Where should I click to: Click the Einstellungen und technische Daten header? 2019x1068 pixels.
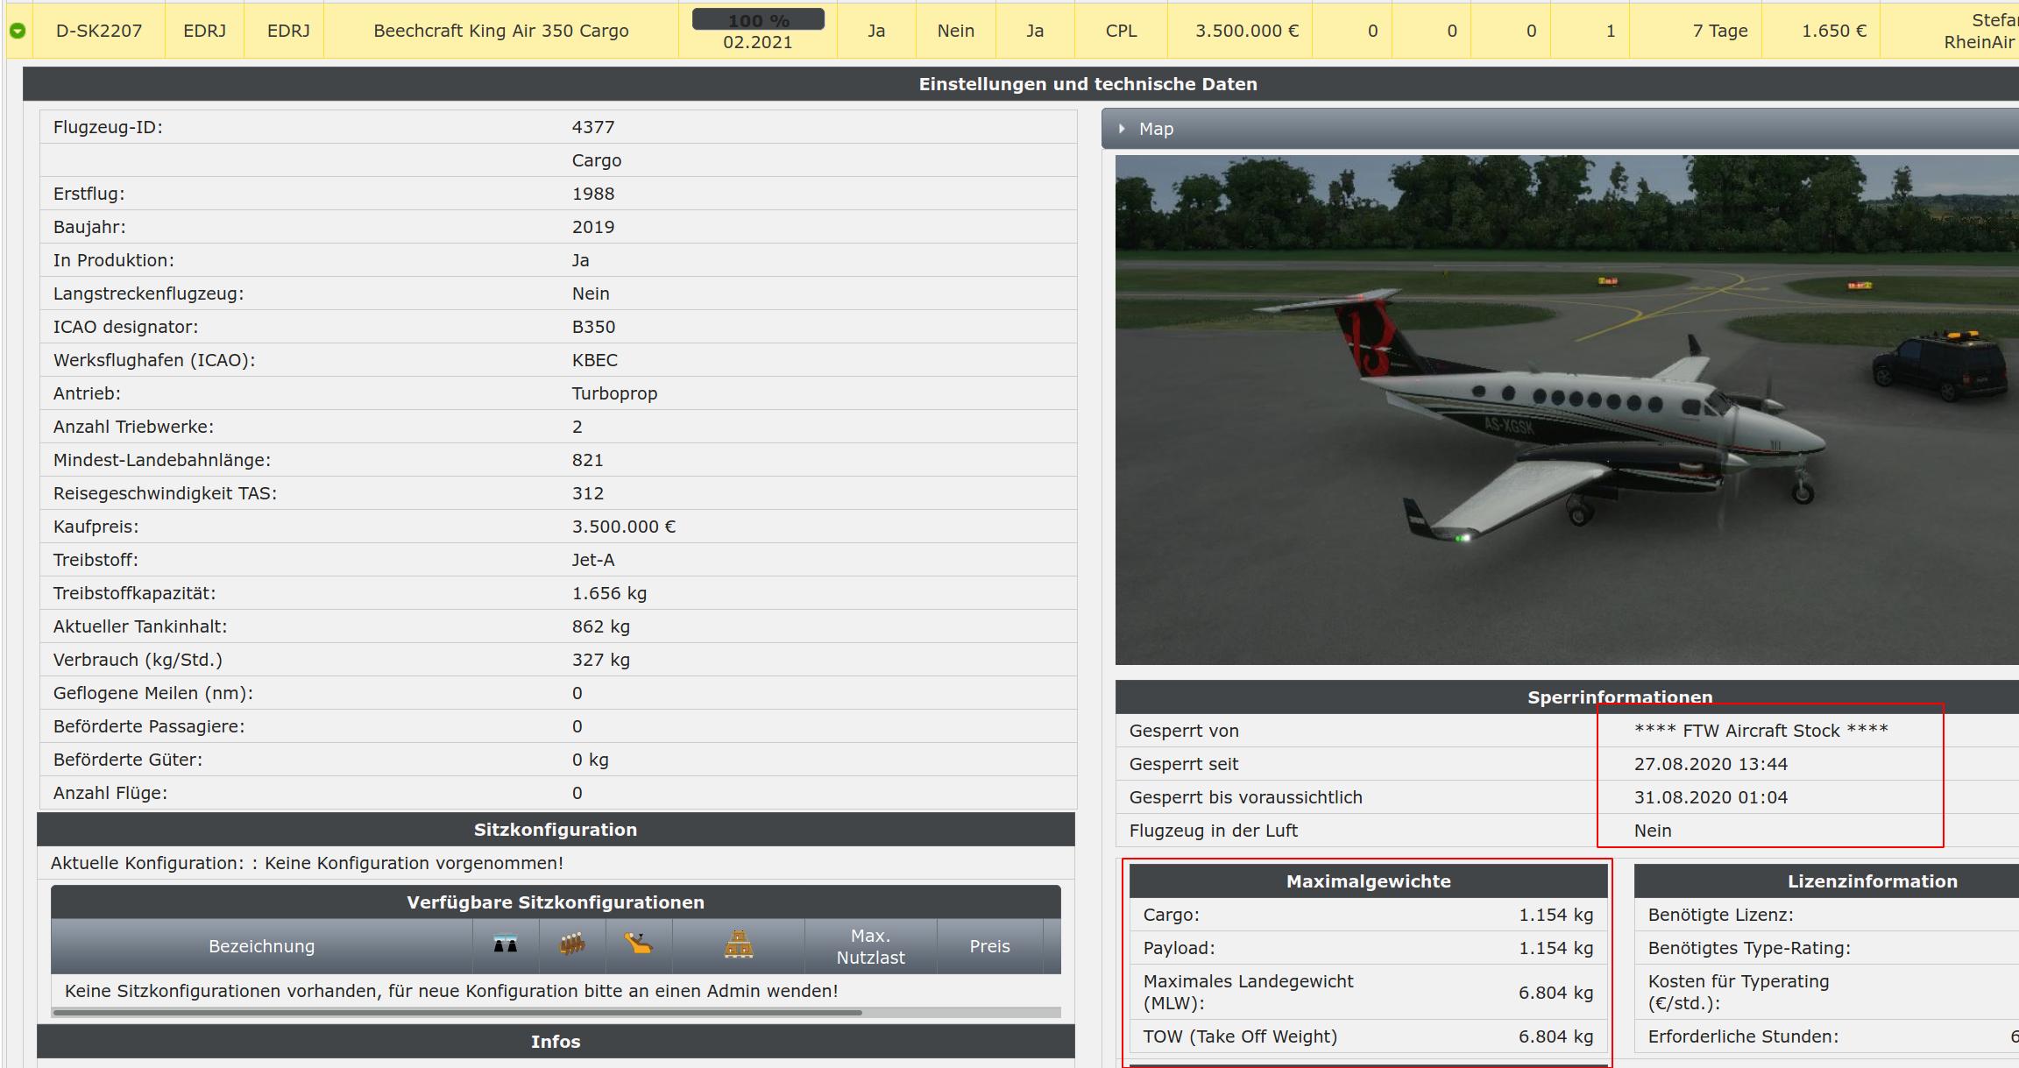[1087, 84]
